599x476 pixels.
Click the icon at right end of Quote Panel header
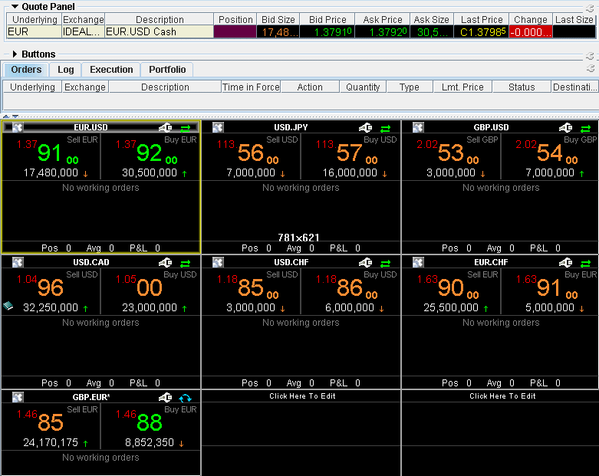(x=590, y=8)
